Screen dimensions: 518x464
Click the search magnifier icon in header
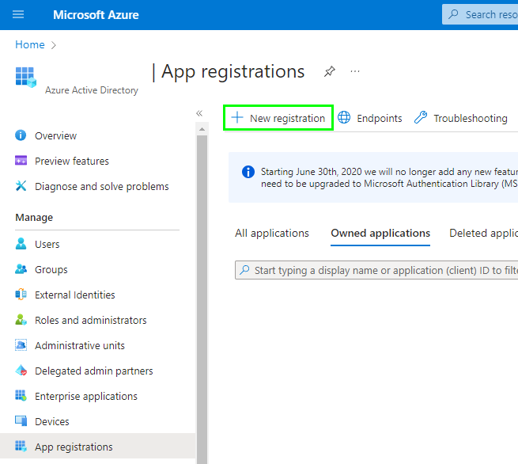pos(453,14)
